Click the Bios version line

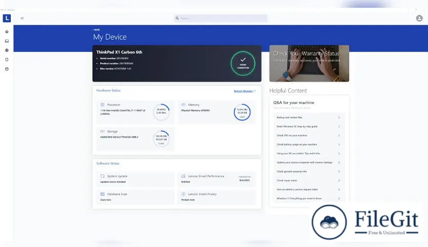[x=116, y=68]
